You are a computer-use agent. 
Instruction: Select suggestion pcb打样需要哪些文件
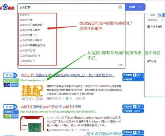[33, 45]
